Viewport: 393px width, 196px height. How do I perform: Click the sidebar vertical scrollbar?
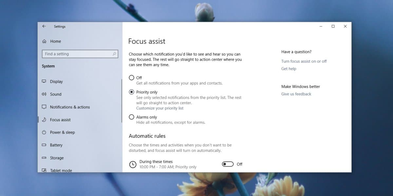coord(122,100)
